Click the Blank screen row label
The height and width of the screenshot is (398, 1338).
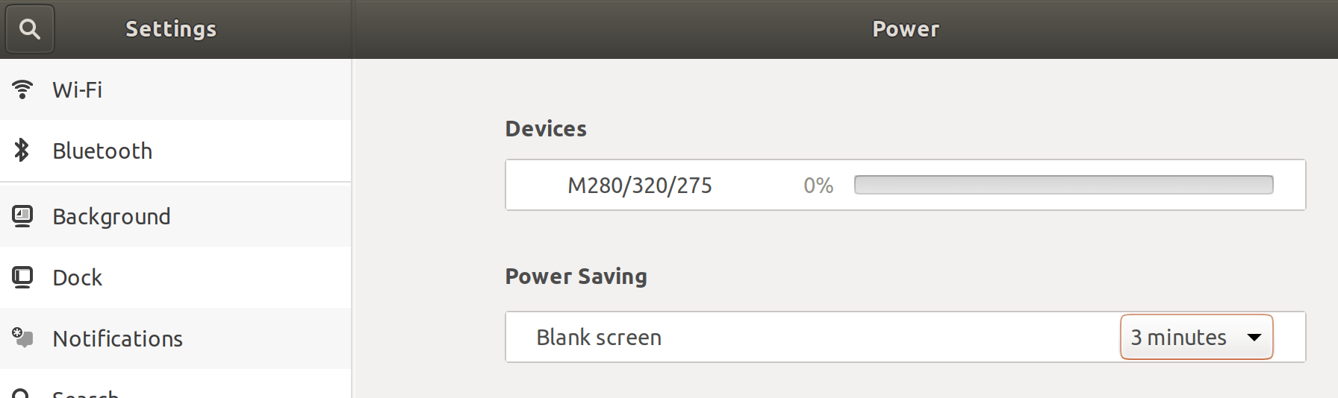(x=599, y=338)
